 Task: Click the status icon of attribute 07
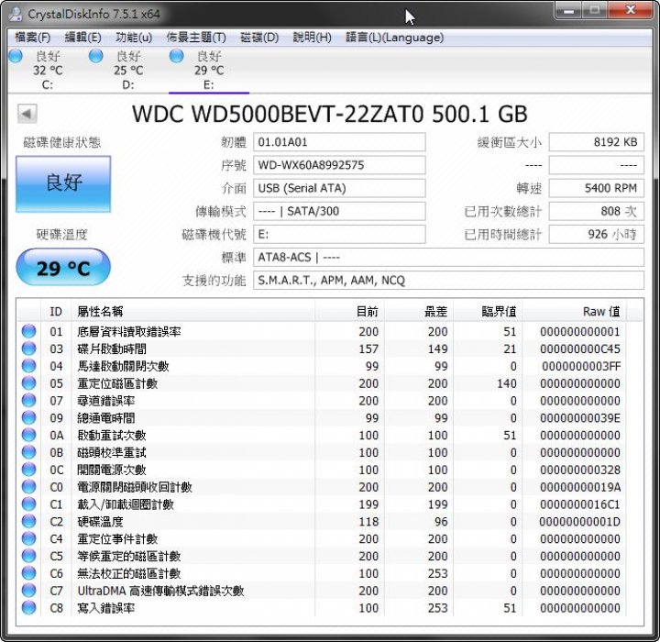pos(28,400)
